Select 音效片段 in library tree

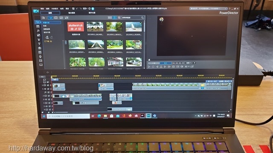click(47, 32)
